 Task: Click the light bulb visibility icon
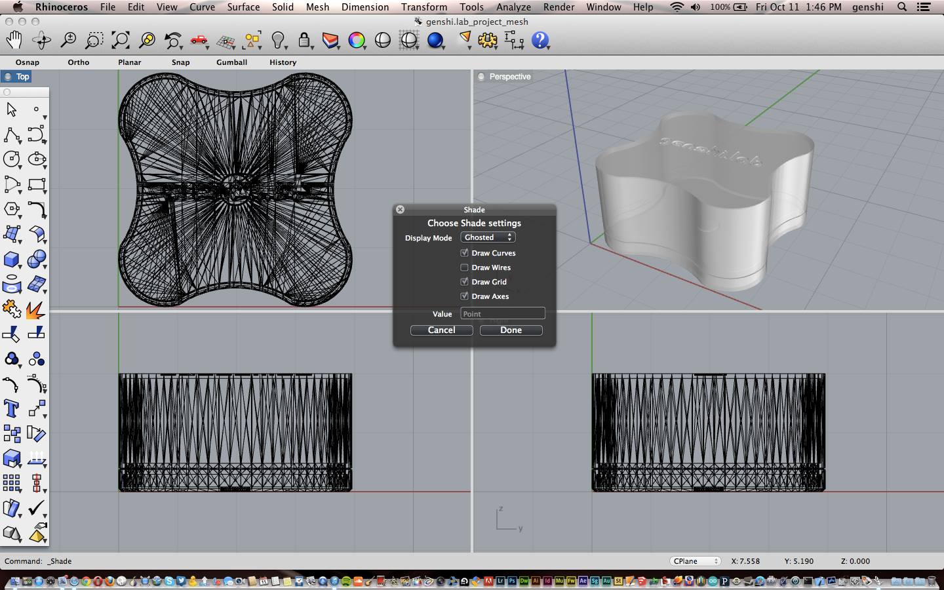278,41
